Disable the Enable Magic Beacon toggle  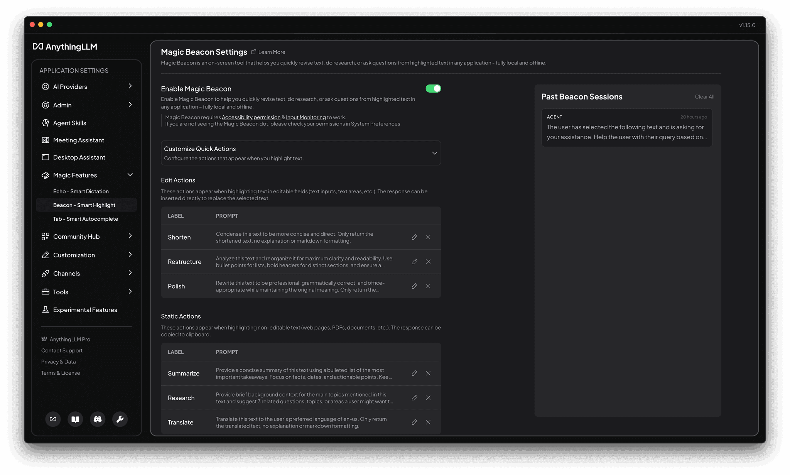[x=433, y=88]
